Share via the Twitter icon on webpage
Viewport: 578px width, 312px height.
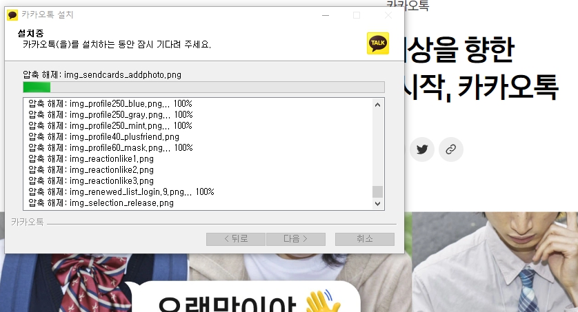(x=421, y=149)
